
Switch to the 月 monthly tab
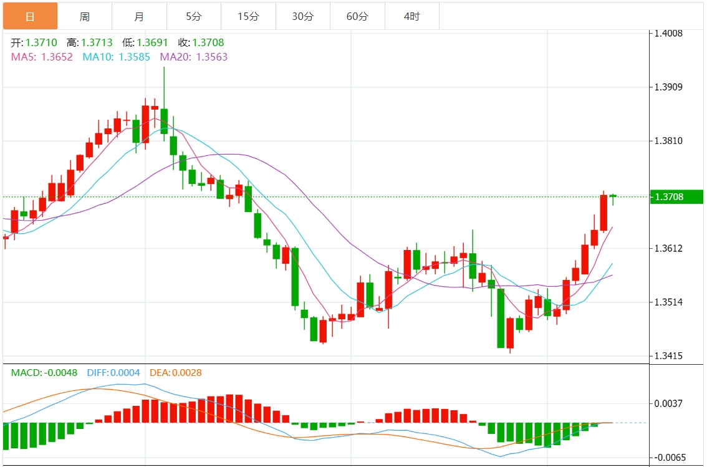(x=139, y=16)
